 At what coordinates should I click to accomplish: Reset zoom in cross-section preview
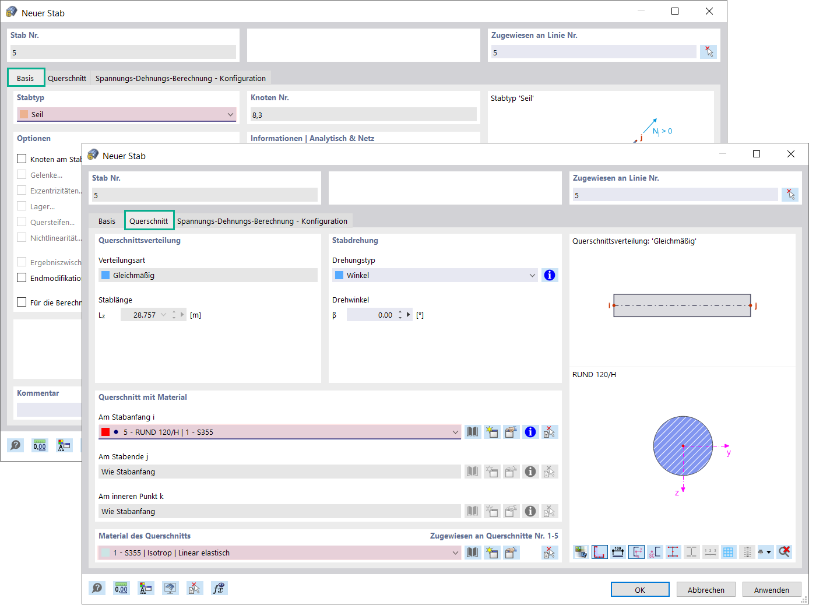785,552
